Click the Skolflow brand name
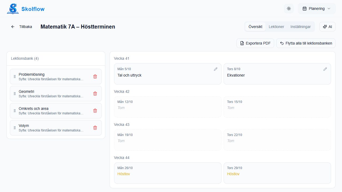342x192 pixels. pyautogui.click(x=33, y=9)
